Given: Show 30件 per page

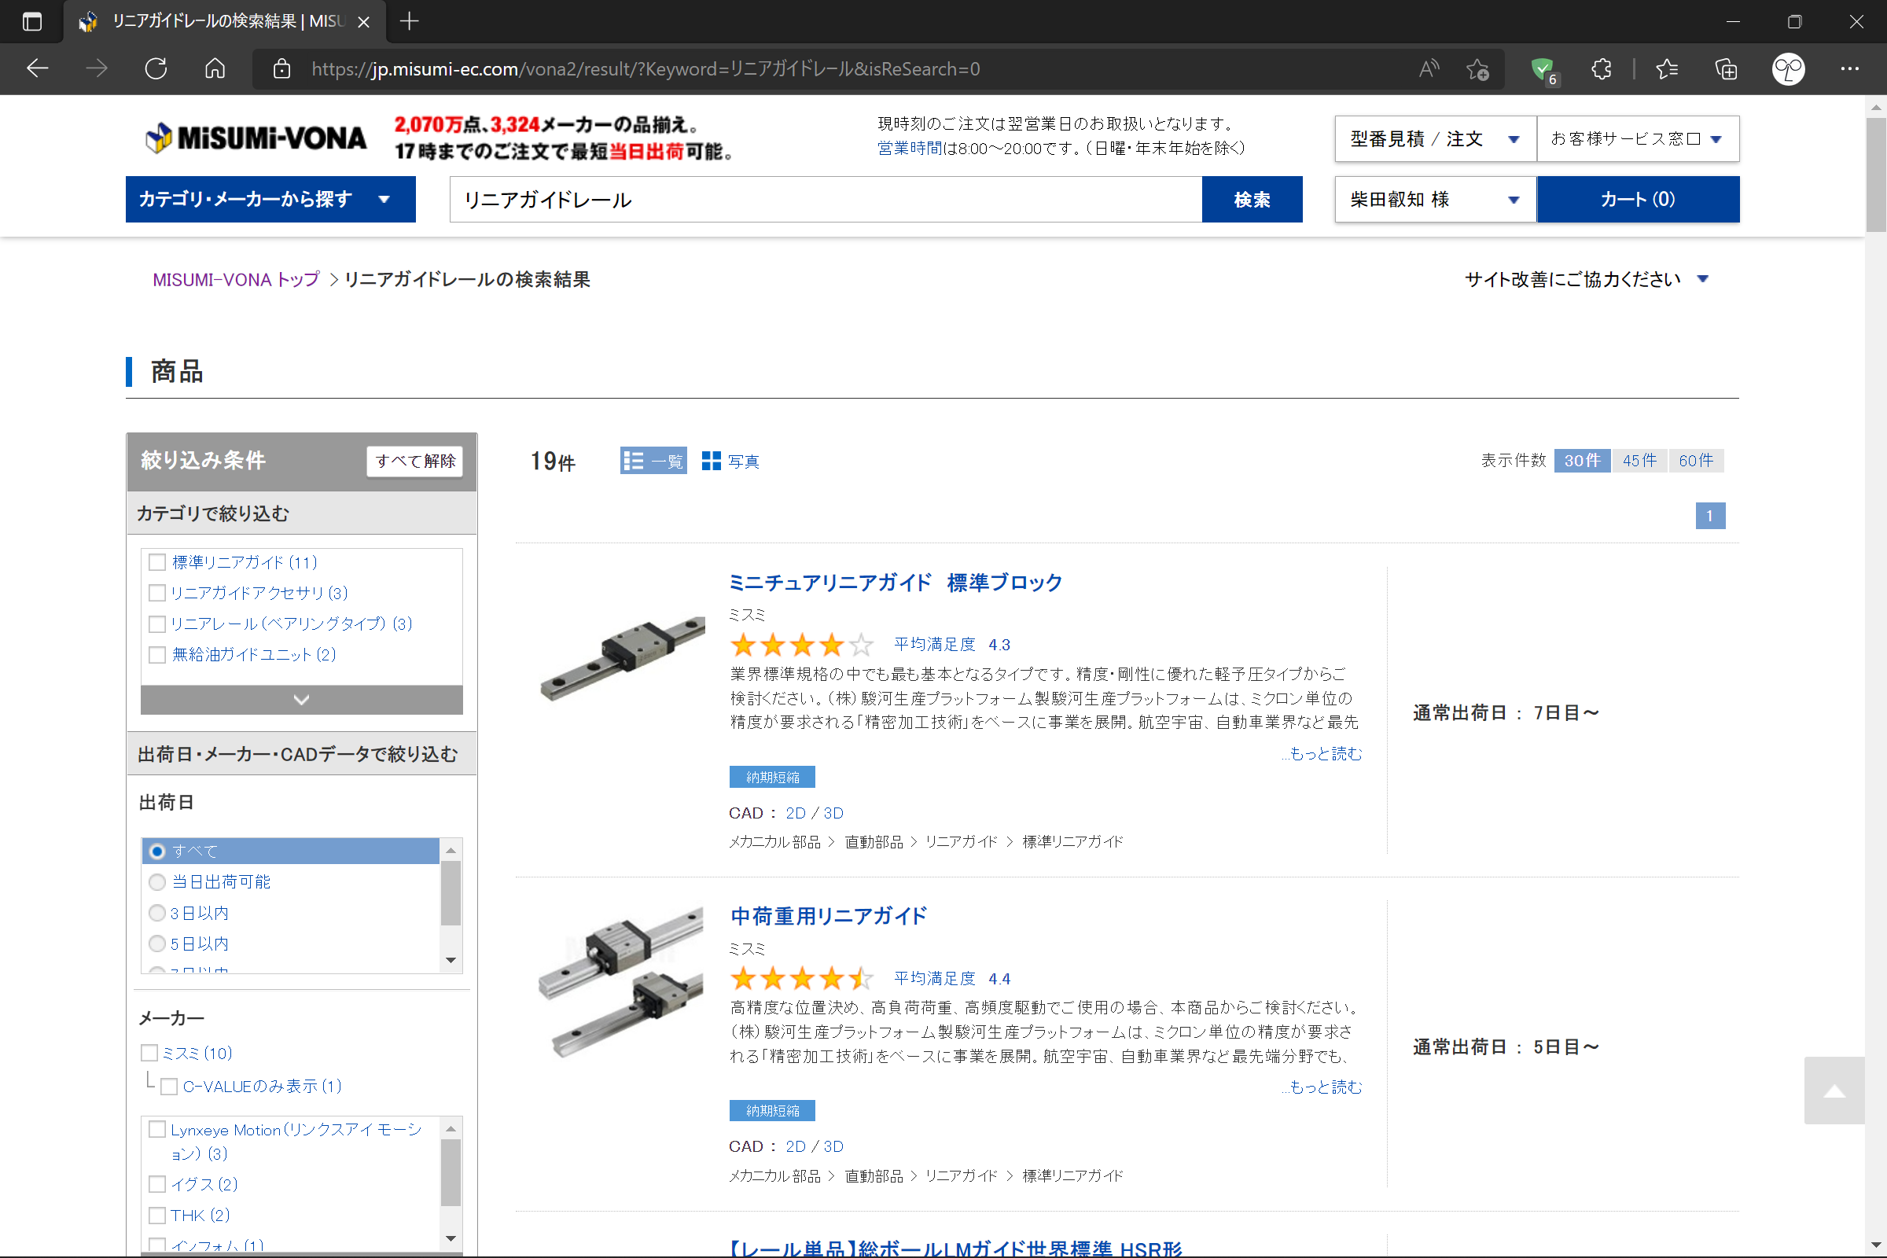Looking at the screenshot, I should [x=1581, y=461].
